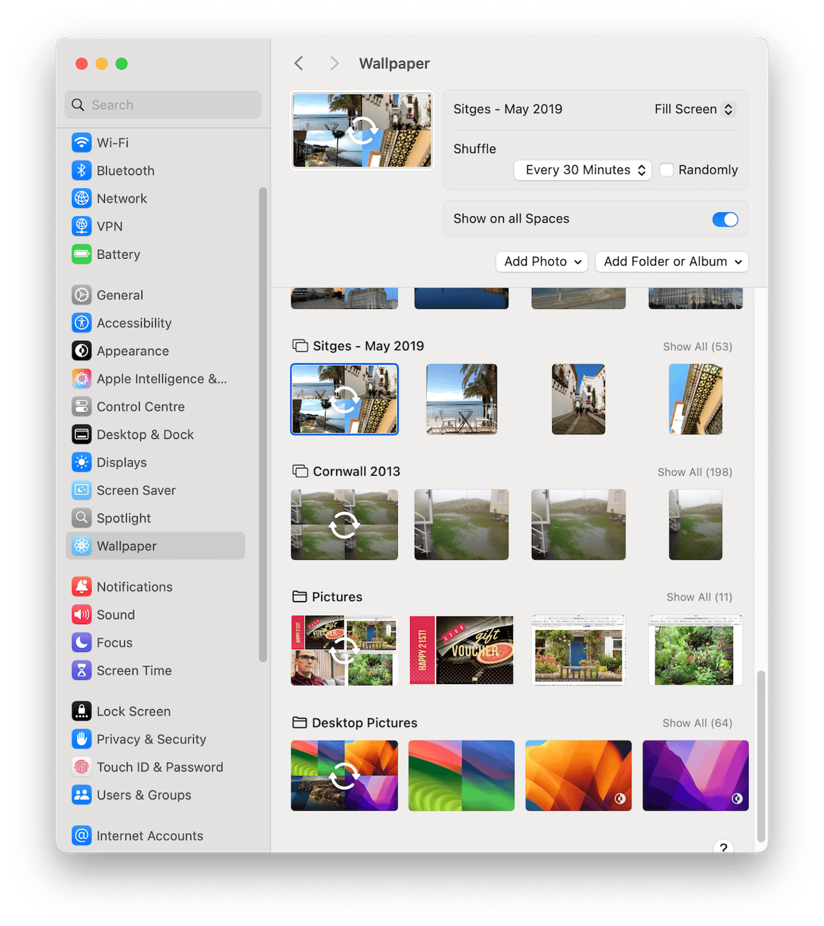Open Control Centre icon
Image resolution: width=824 pixels, height=926 pixels.
[81, 406]
